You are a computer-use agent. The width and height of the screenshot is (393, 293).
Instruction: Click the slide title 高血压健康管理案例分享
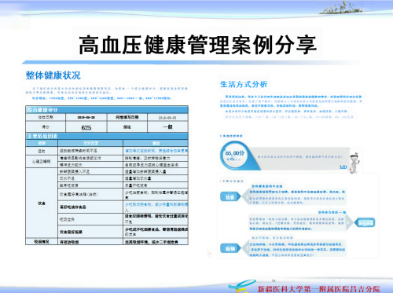coord(198,45)
